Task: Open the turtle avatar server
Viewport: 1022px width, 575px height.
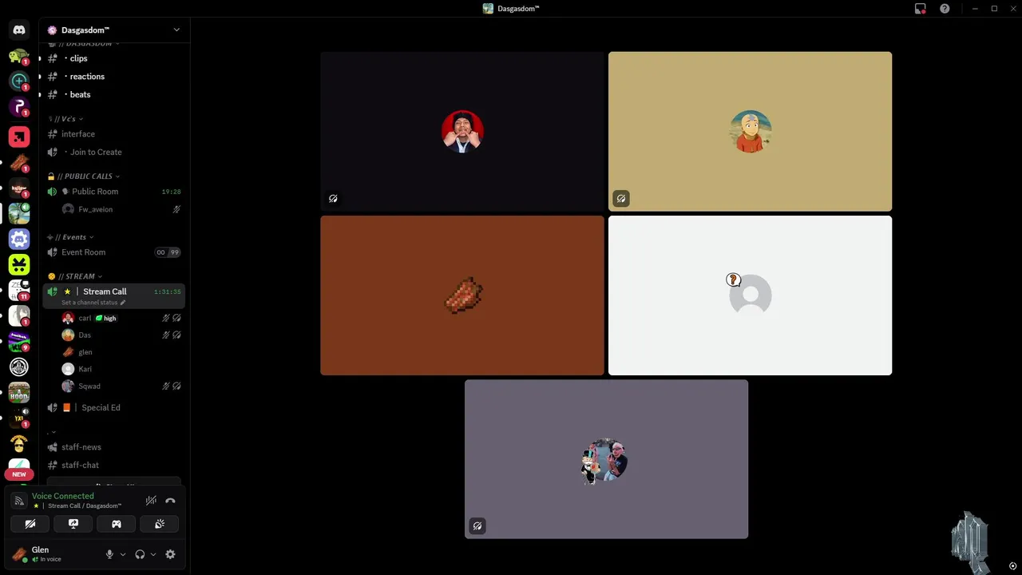Action: tap(19, 56)
